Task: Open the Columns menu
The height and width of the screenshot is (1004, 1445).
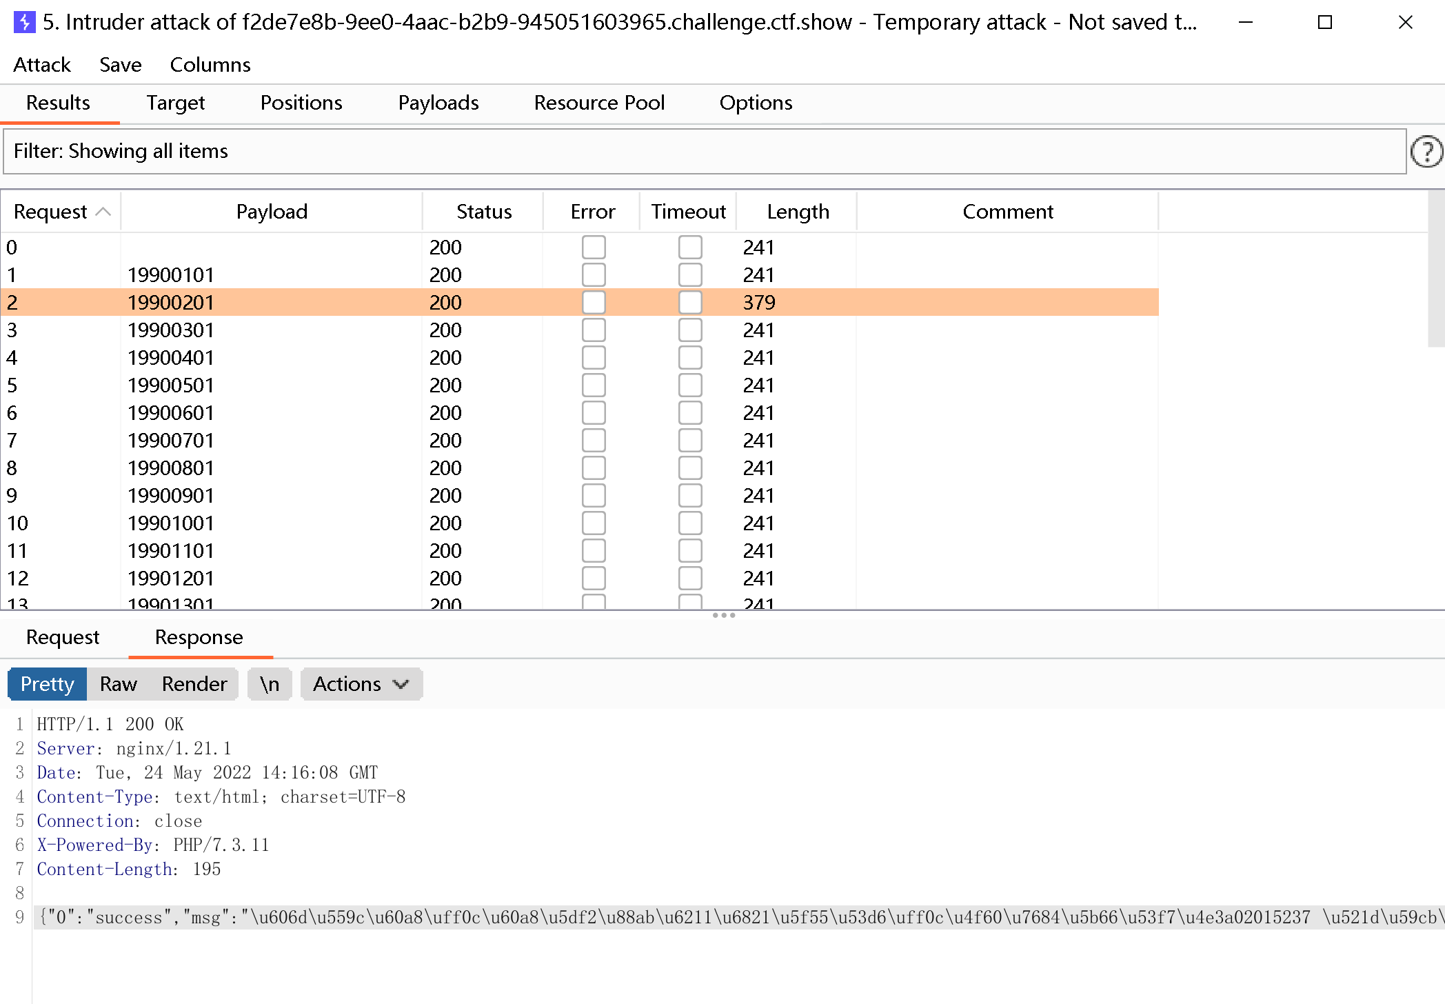Action: click(210, 65)
